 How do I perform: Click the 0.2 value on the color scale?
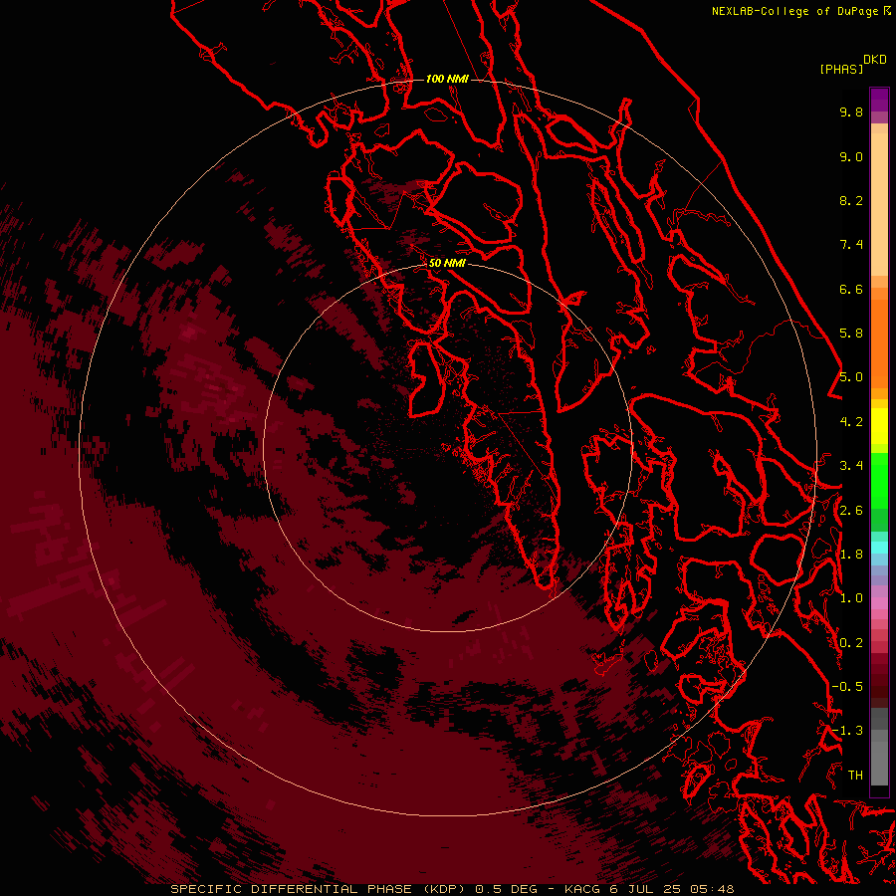(851, 643)
